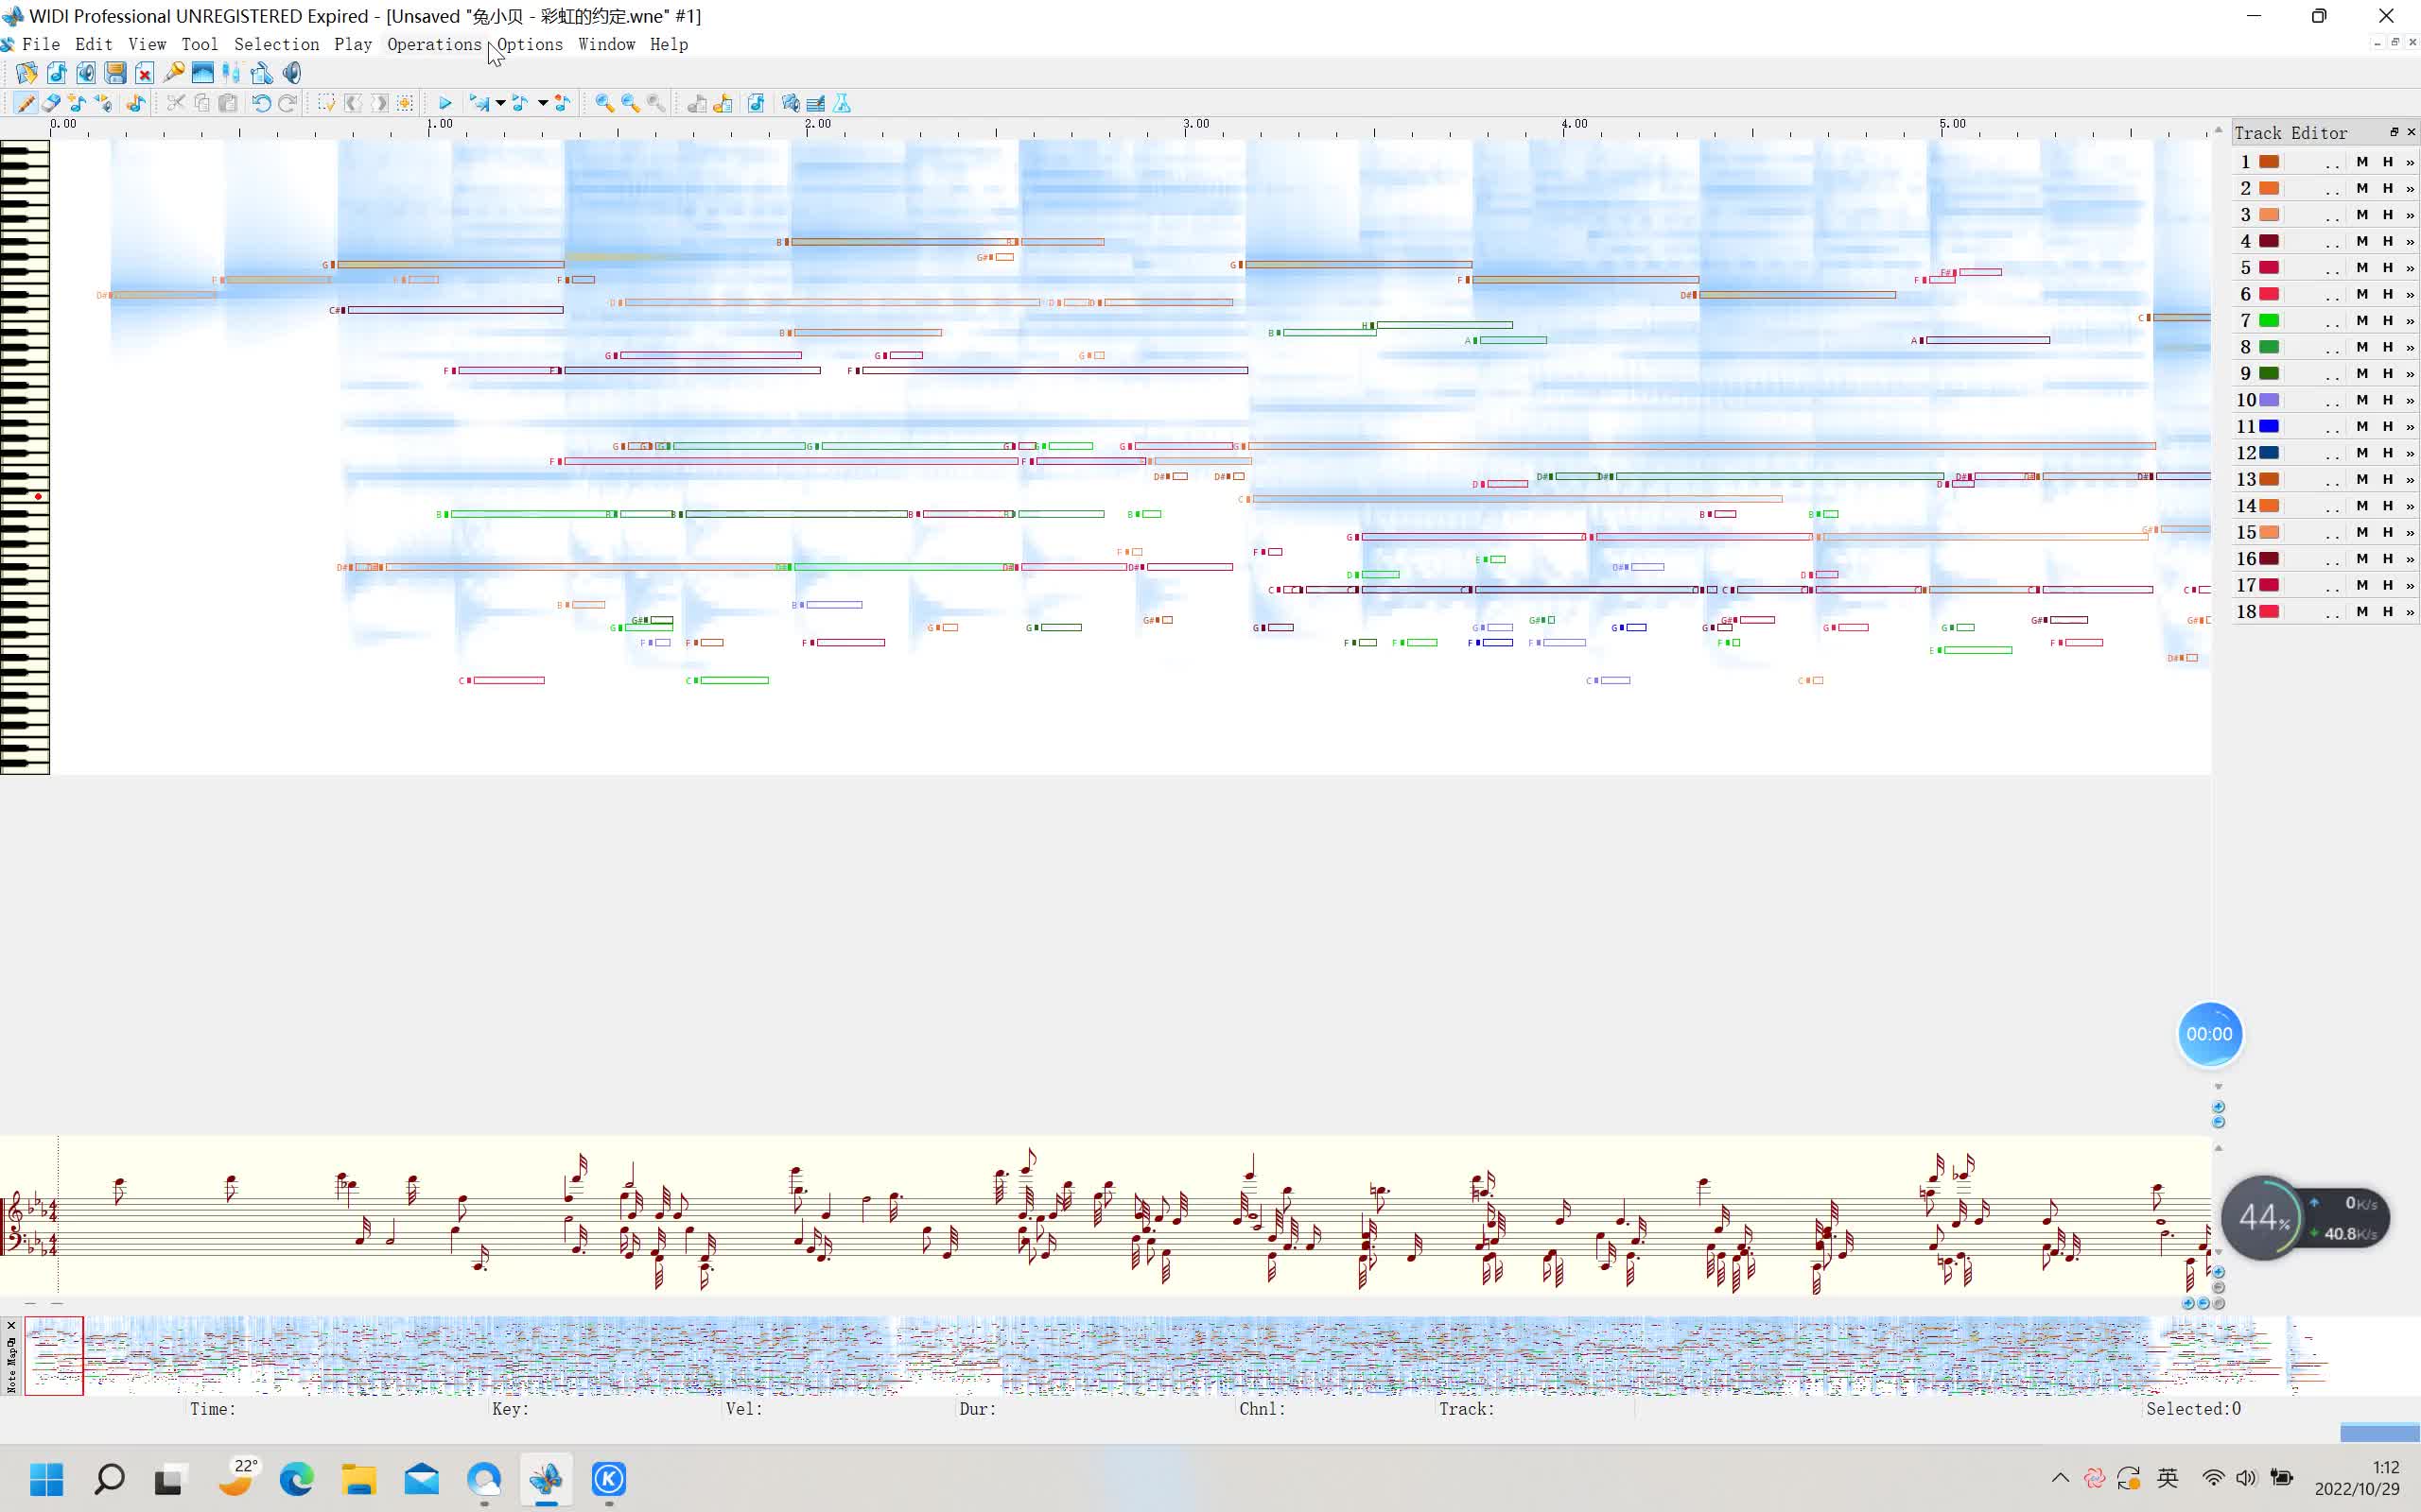Mute track 1 with M button
The width and height of the screenshot is (2421, 1512).
(2362, 162)
